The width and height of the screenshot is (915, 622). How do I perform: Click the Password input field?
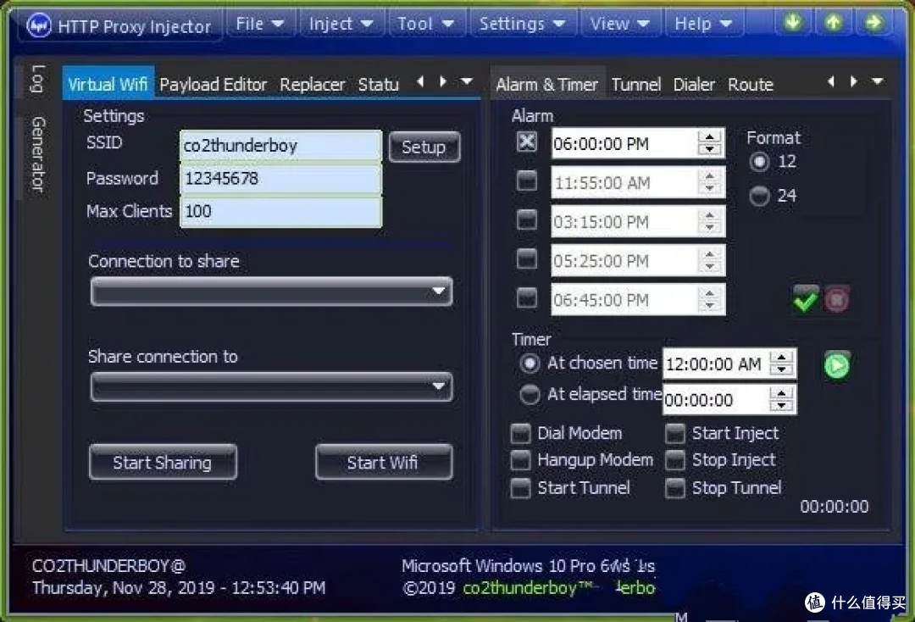click(x=280, y=179)
